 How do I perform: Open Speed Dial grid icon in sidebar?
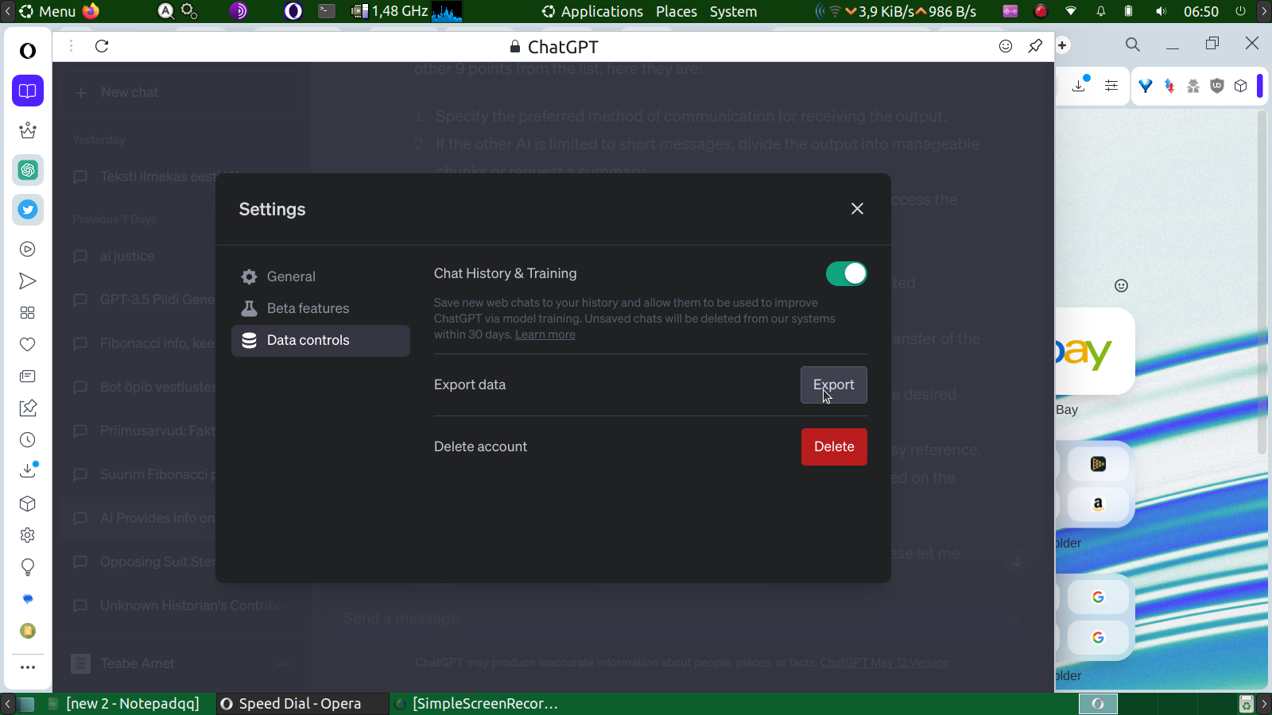(28, 313)
